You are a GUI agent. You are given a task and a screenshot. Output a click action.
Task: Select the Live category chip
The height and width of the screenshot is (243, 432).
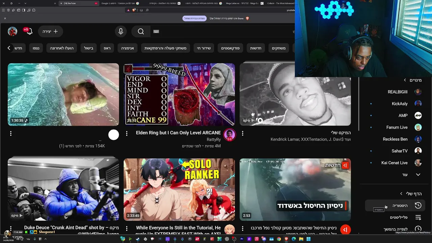(204, 48)
